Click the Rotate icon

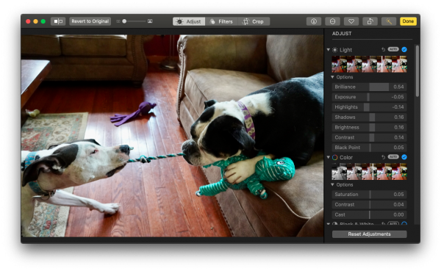(370, 21)
